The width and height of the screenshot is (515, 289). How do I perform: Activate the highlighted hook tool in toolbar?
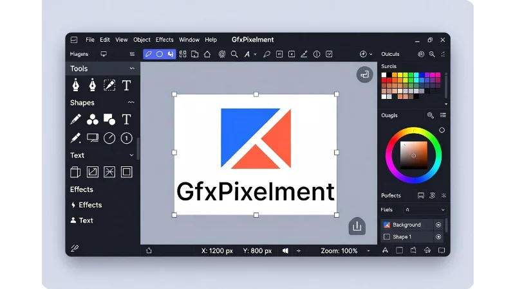coord(171,54)
